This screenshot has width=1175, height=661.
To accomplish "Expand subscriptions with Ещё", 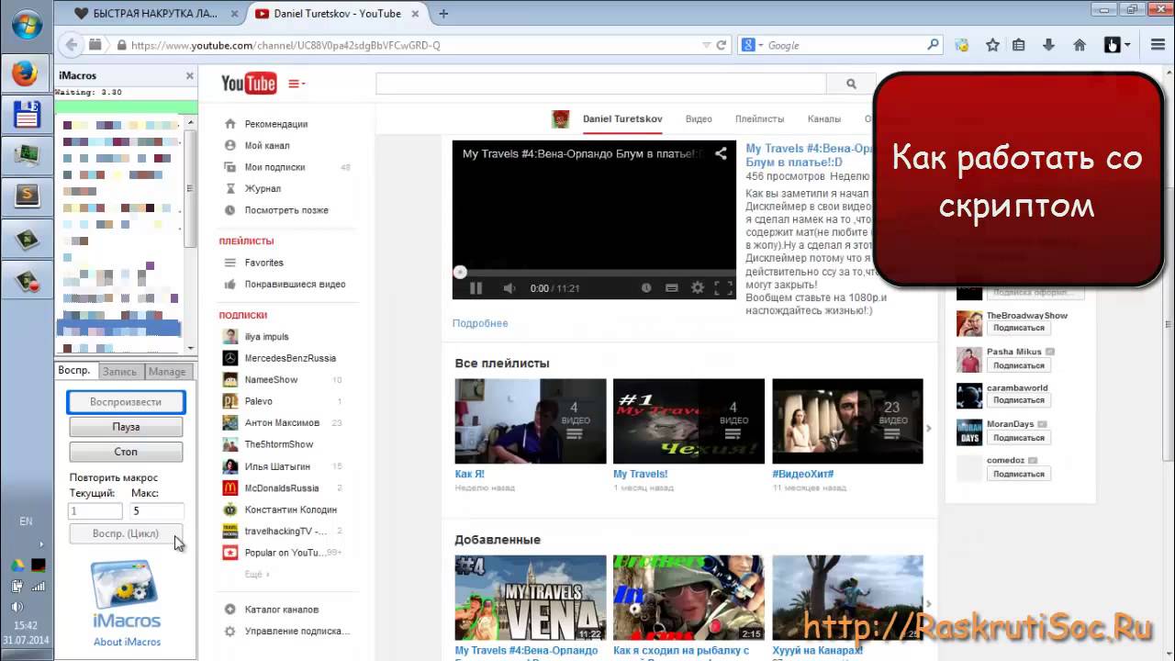I will pyautogui.click(x=256, y=574).
